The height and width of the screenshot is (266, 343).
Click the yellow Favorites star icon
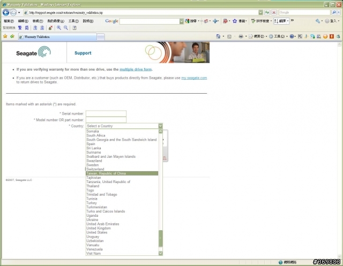click(5, 36)
